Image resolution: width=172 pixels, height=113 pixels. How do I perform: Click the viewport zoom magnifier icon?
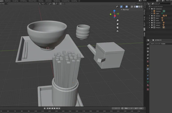coord(117,20)
